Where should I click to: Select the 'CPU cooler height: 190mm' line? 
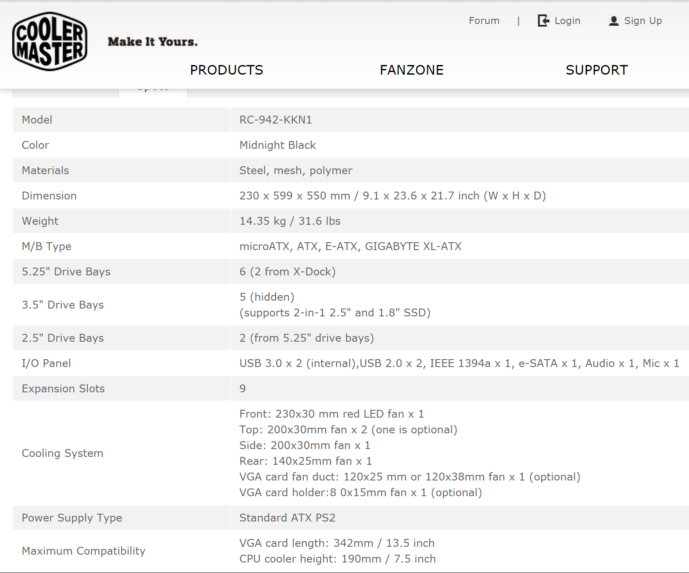pos(338,559)
